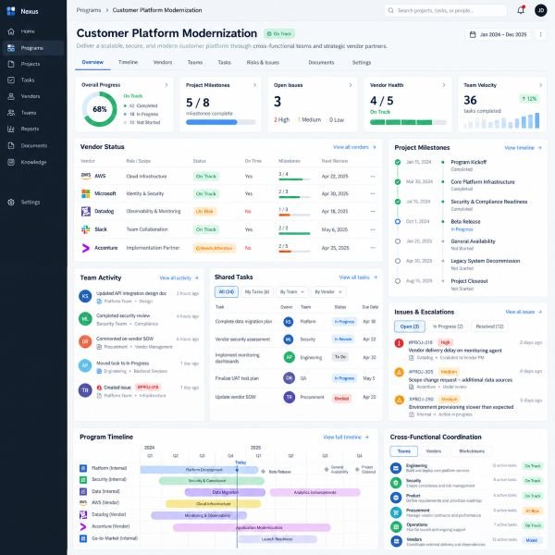The height and width of the screenshot is (555, 555).
Task: Click View full timeline link
Action: [346, 438]
